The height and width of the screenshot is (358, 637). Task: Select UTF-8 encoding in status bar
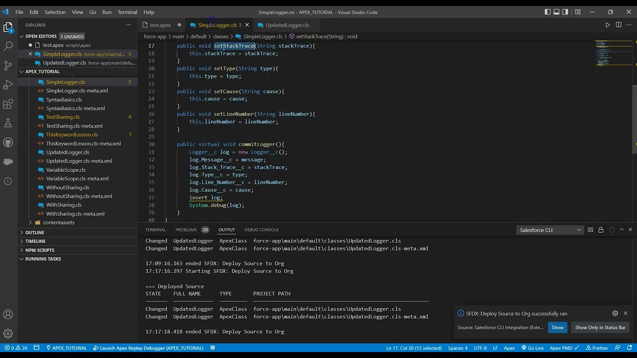coord(480,348)
